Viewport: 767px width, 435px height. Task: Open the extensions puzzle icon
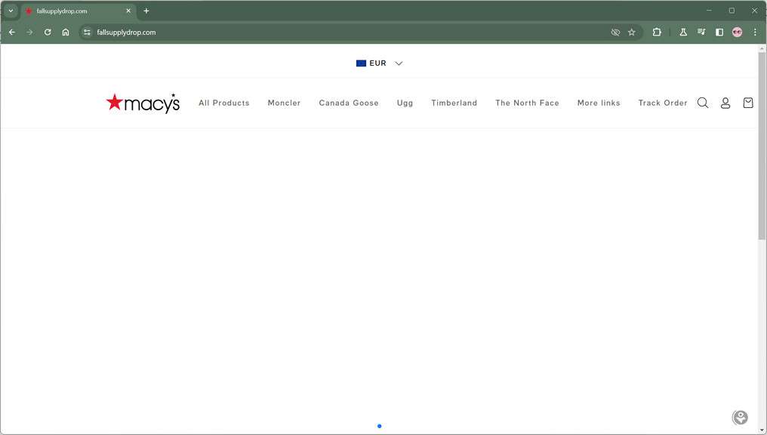click(x=657, y=32)
